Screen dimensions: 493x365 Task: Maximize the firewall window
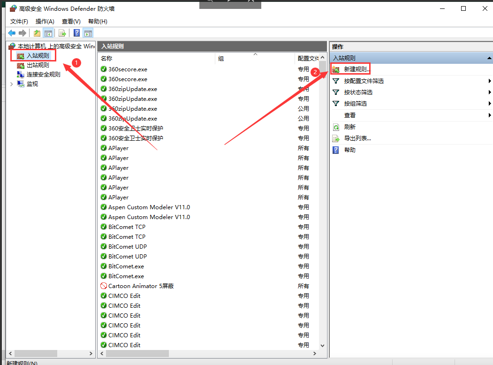tap(463, 8)
